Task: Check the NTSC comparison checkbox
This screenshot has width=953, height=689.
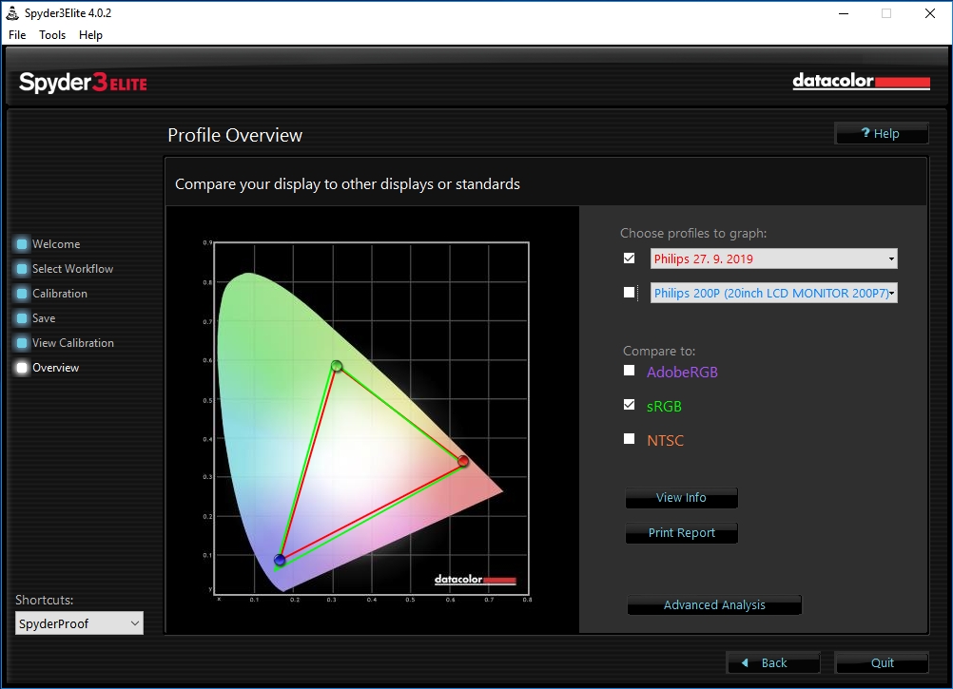Action: [x=629, y=439]
